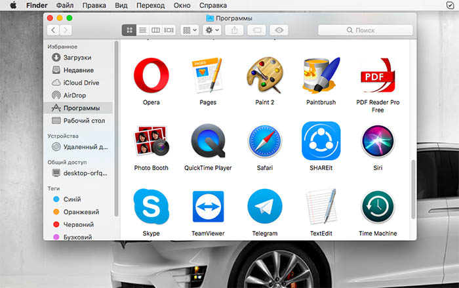Open the Файл menu
The image size is (459, 288).
coord(65,5)
